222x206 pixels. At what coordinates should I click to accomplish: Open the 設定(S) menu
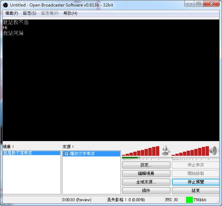click(x=30, y=13)
